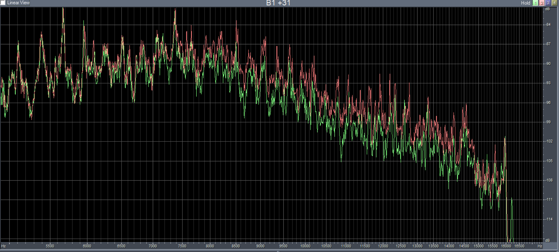Click the 5500 Hz axis label
Viewport: 559px width, 252px height.
coord(50,246)
